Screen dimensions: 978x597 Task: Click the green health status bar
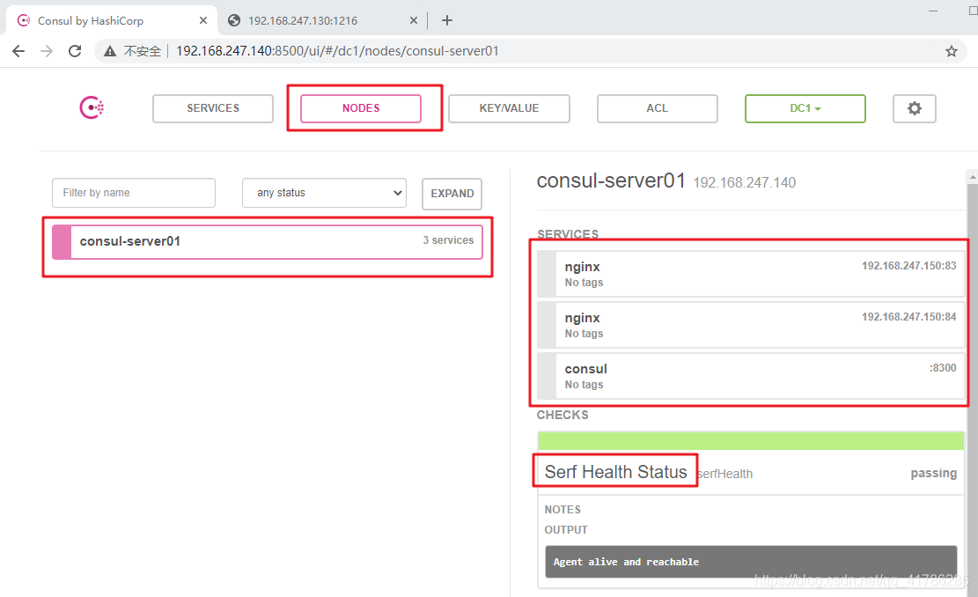(751, 441)
